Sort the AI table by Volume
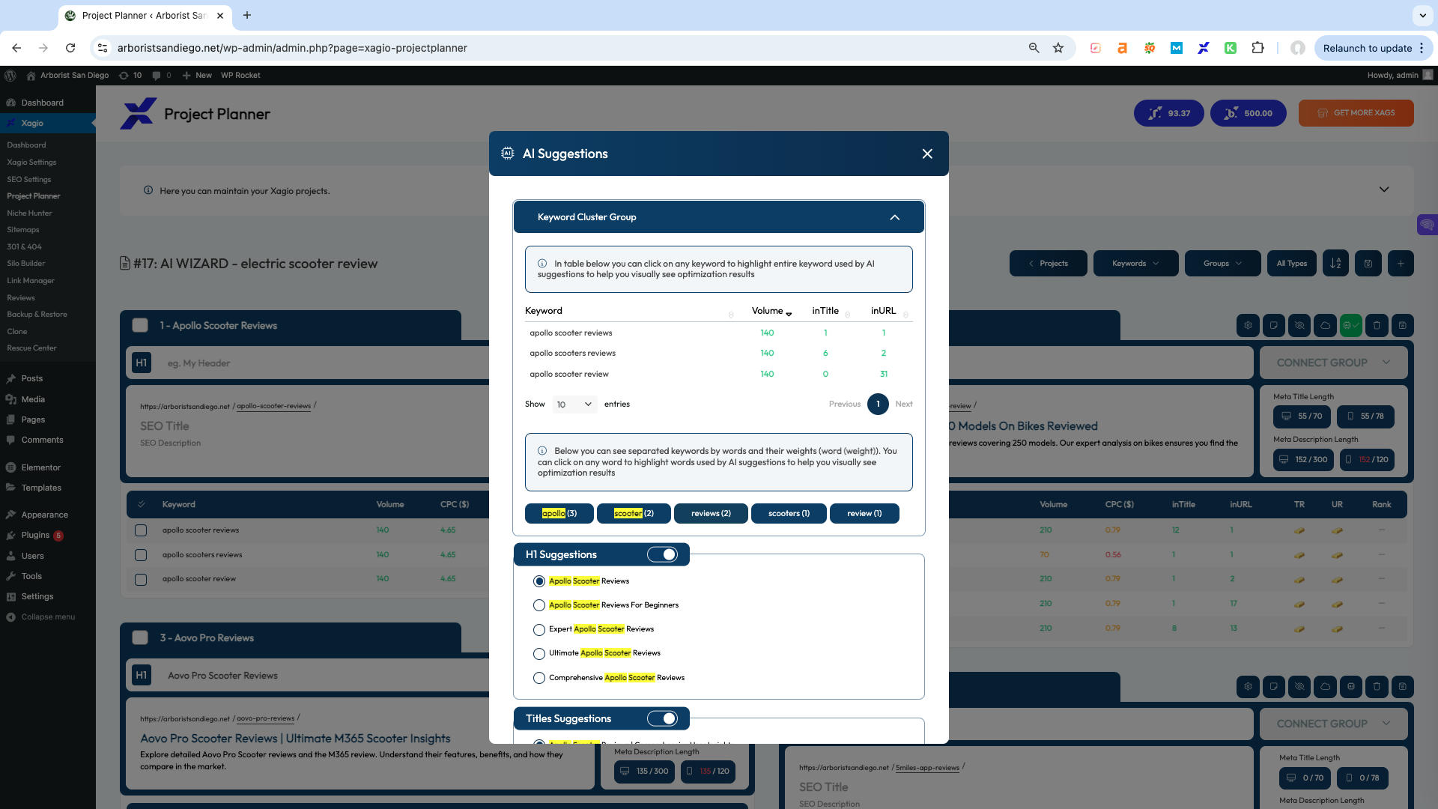The height and width of the screenshot is (809, 1438). coord(771,311)
